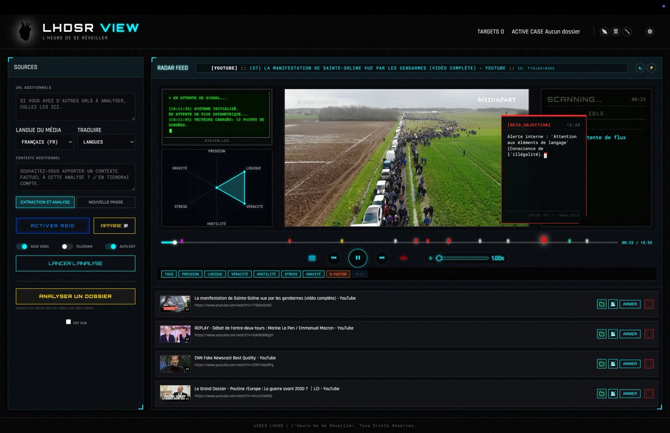Viewport: 670px width, 433px height.
Task: Select the greyed REID filter tab
Action: 360,274
